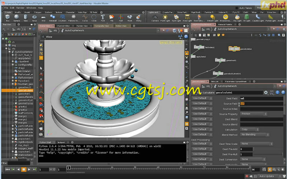Select the Metaball shelf tool

pos(52,18)
